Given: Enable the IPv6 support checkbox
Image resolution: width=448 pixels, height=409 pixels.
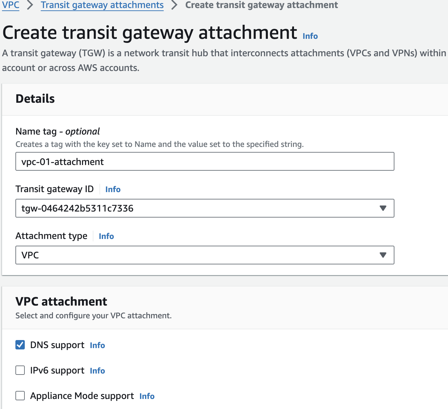Looking at the screenshot, I should tap(20, 370).
